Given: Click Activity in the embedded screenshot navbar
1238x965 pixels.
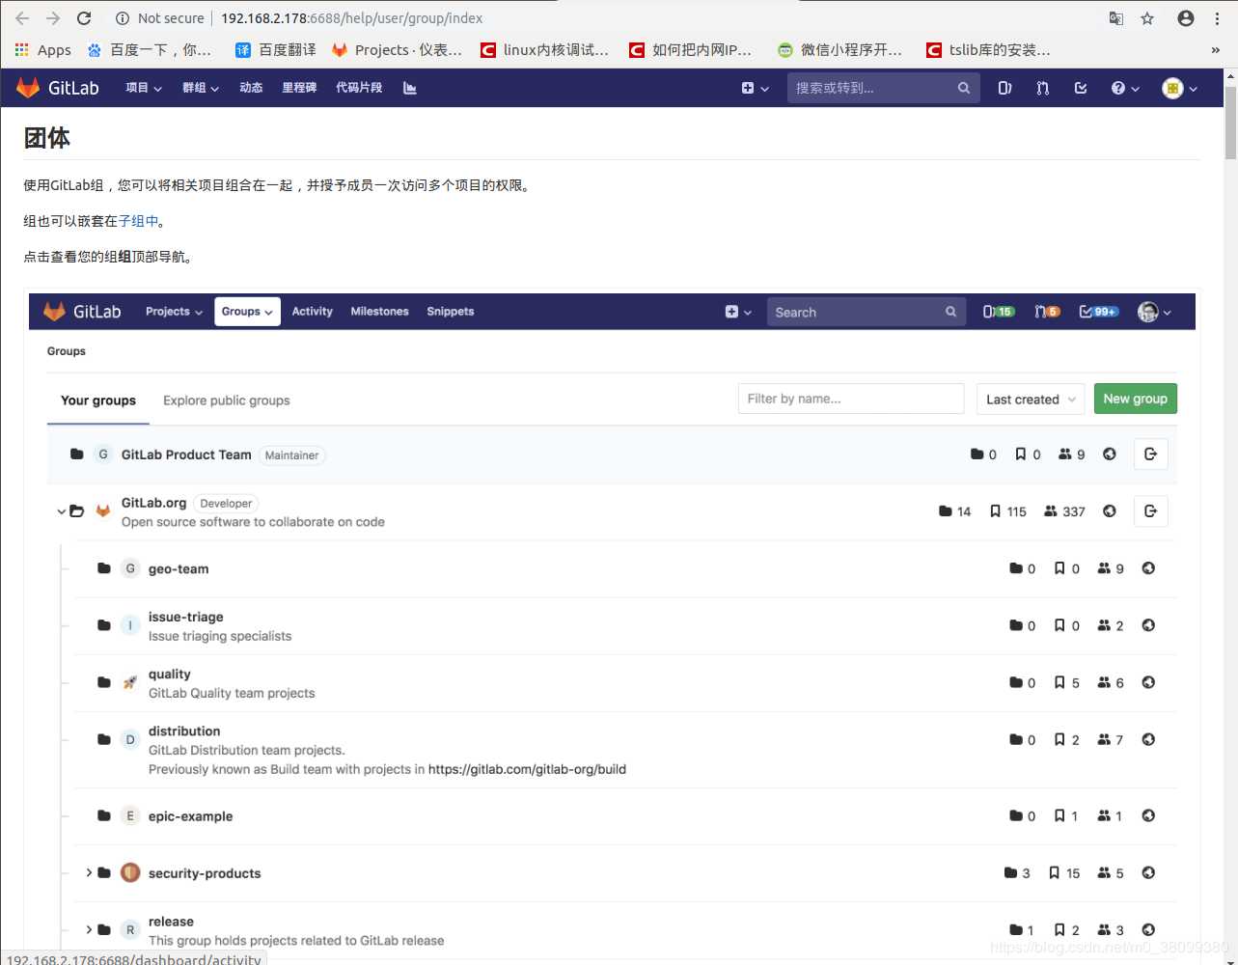Looking at the screenshot, I should point(312,312).
